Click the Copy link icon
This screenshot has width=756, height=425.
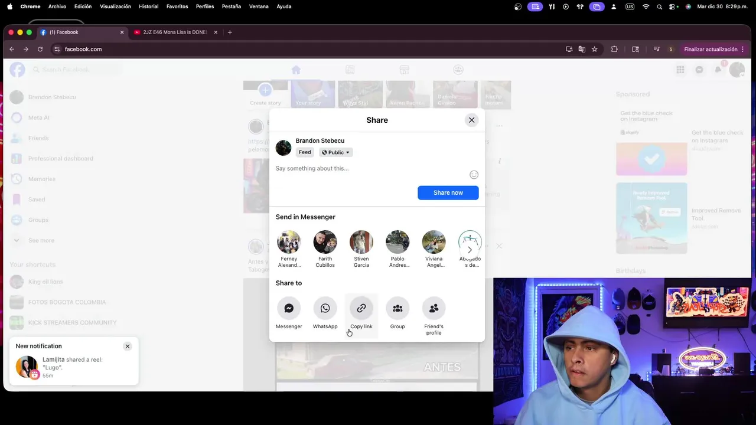(x=361, y=308)
